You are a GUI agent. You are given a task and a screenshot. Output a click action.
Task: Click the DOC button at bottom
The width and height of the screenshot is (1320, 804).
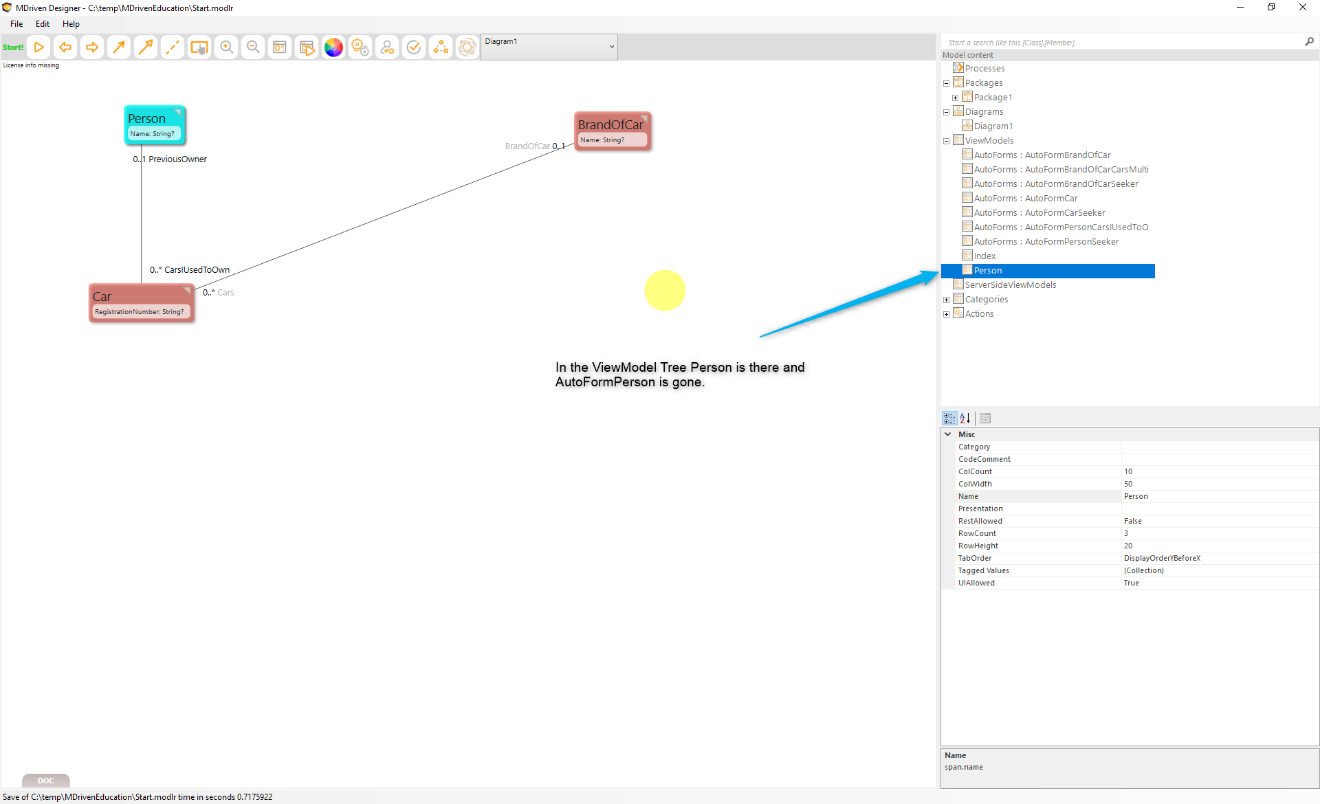pos(45,781)
